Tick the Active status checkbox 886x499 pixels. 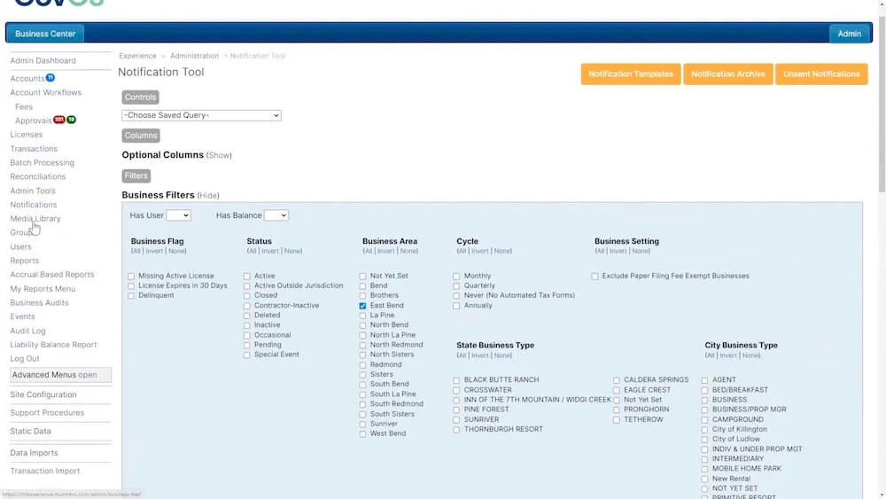247,277
